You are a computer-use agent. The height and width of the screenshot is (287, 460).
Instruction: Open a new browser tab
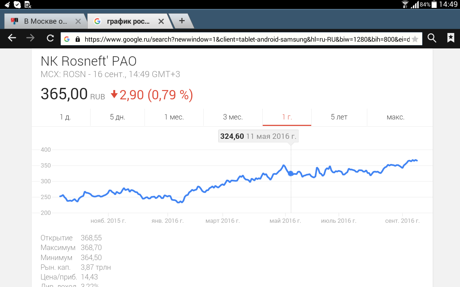click(x=182, y=21)
